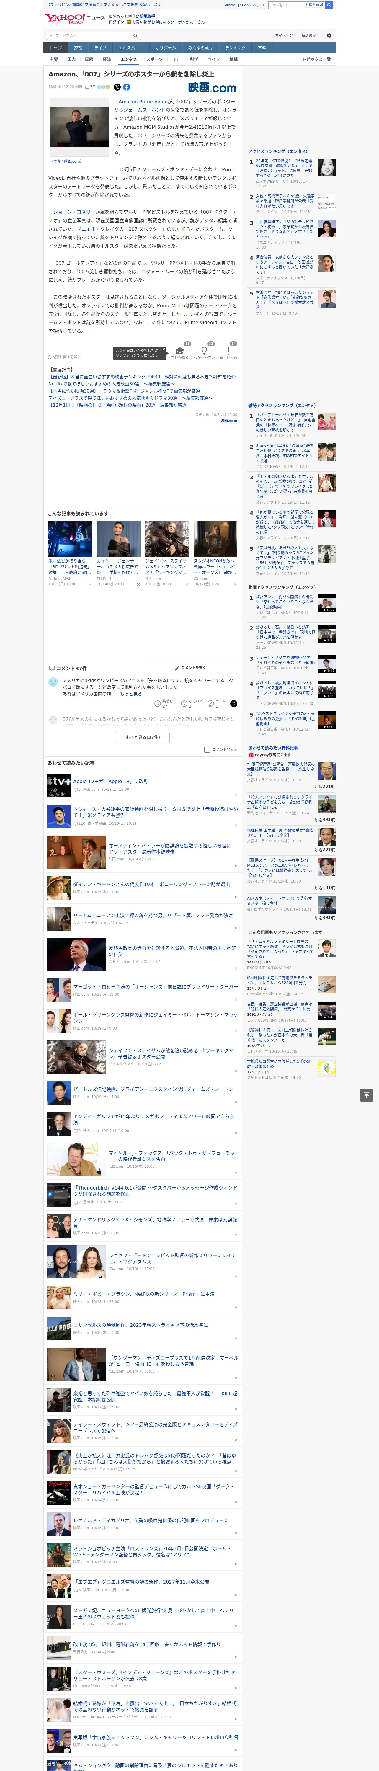Click the article's Bond photo thumbnail

(x=79, y=127)
